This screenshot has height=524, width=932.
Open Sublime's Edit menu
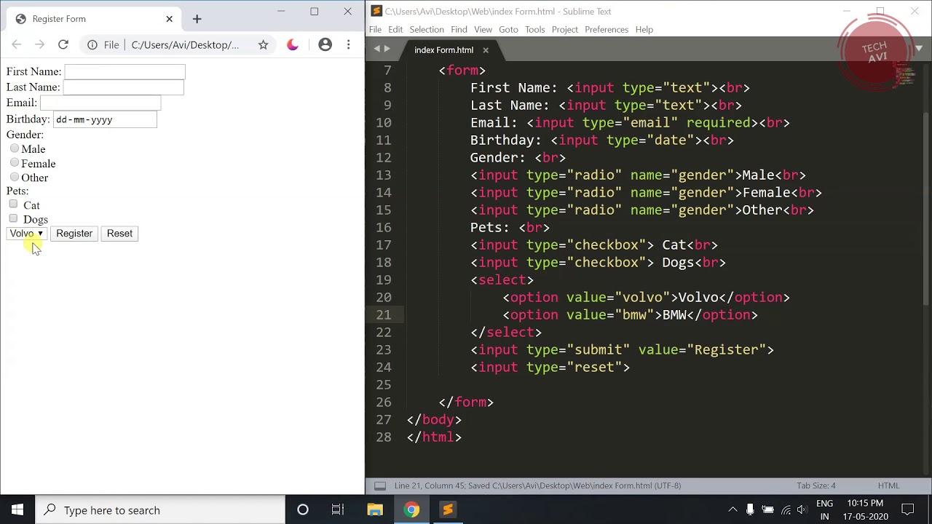[x=395, y=29]
